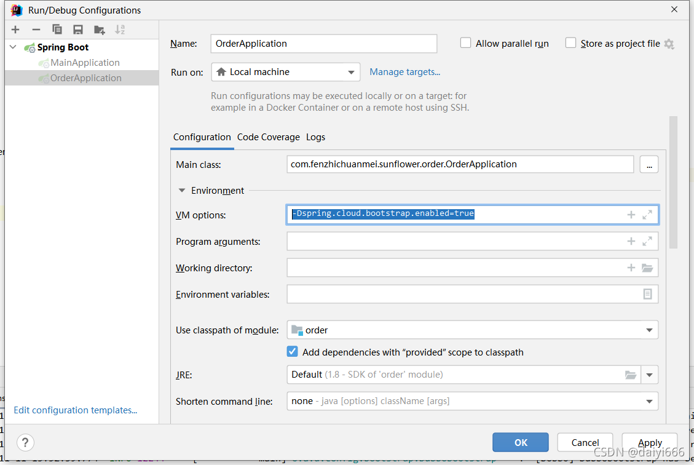Browse for working directory folder
The width and height of the screenshot is (694, 465).
tap(647, 268)
